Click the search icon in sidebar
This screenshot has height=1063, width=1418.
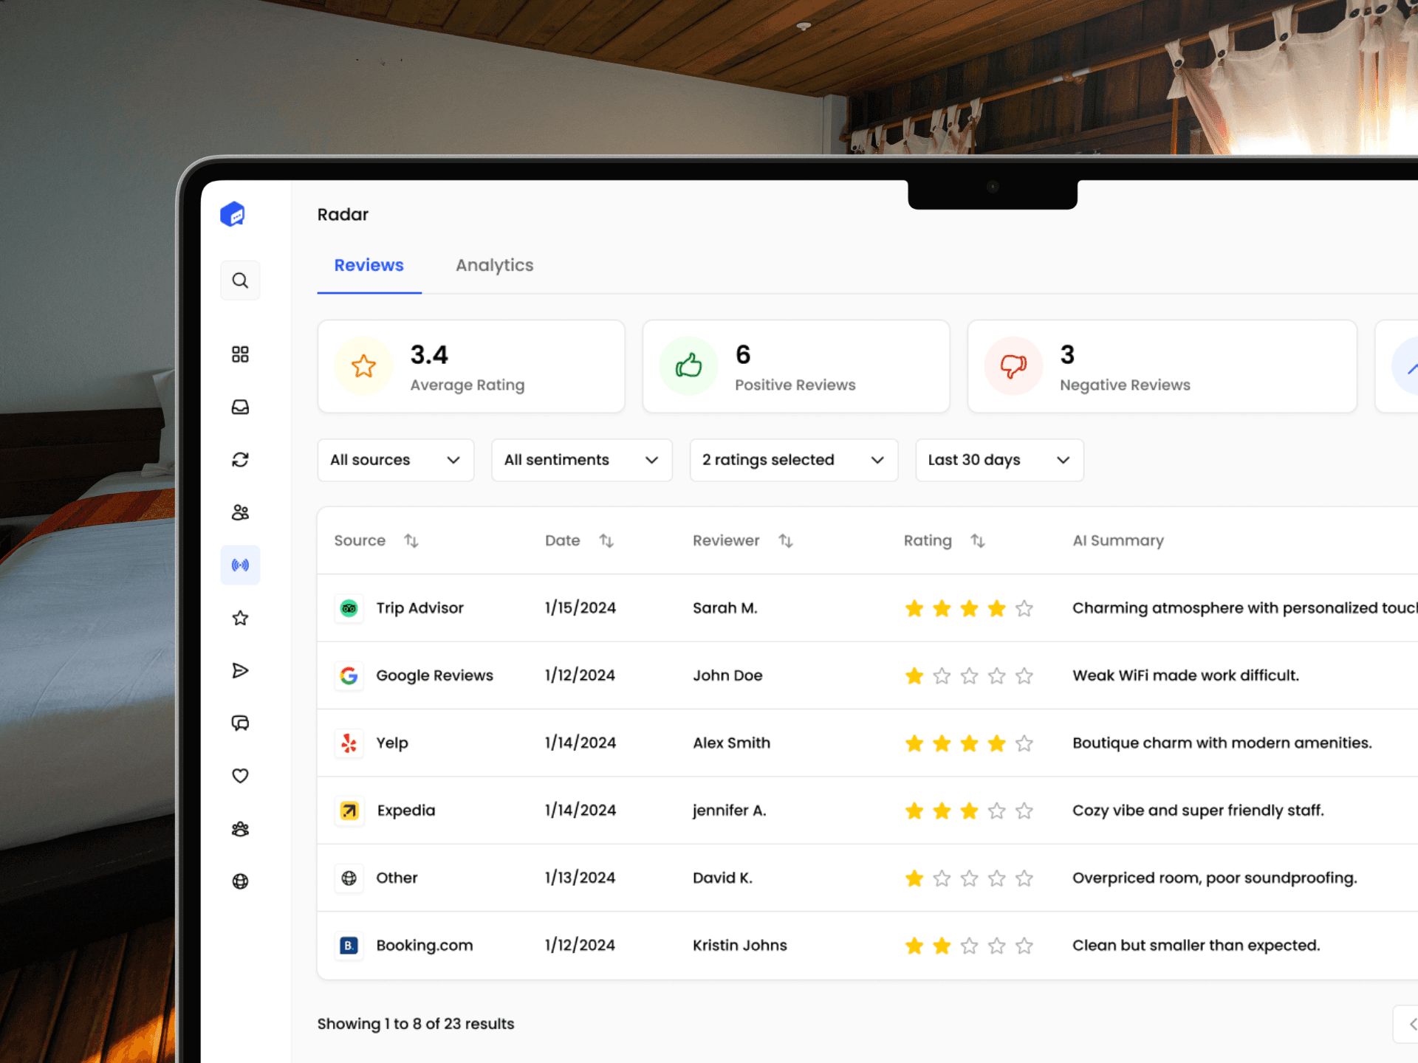(x=240, y=281)
